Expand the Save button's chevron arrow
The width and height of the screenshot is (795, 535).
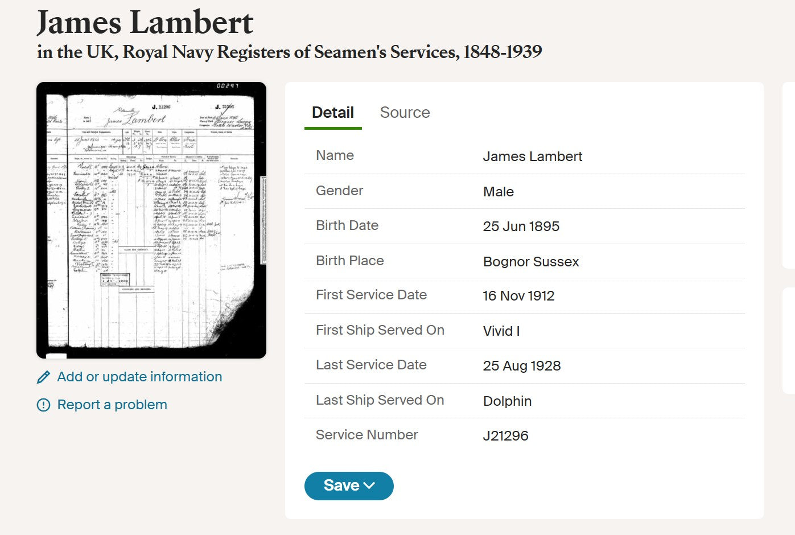tap(369, 485)
